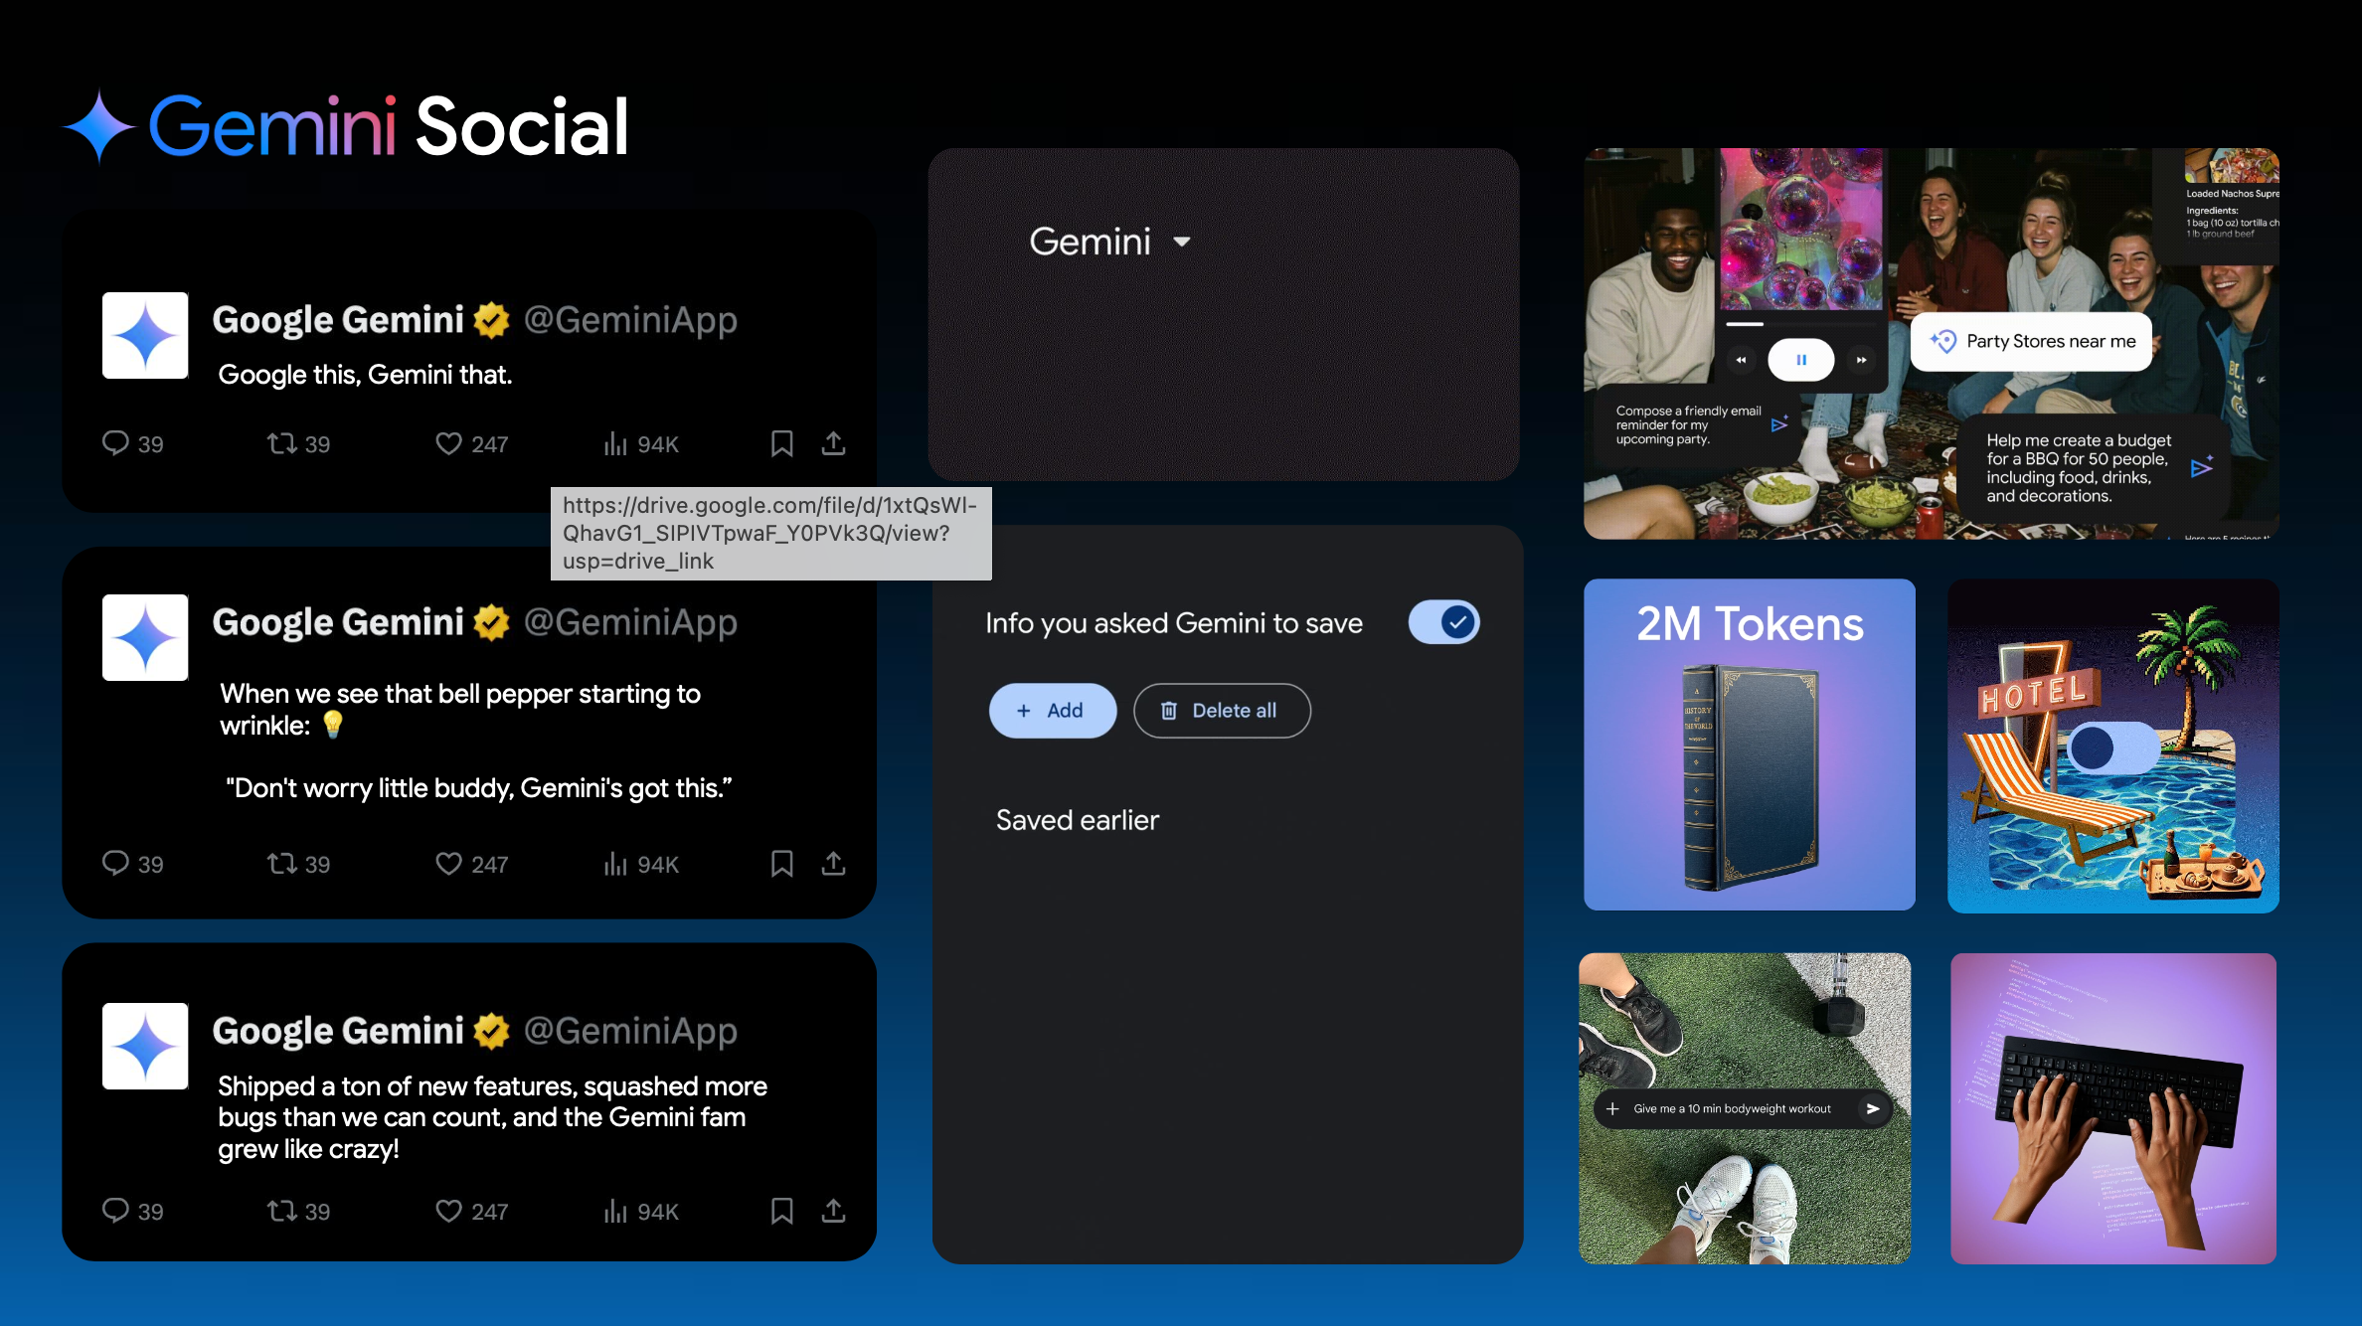Screen dimensions: 2362x1326
Task: Click the Add button
Action: (x=1052, y=711)
